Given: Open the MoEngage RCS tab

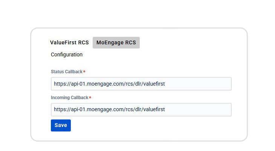Looking at the screenshot, I should click(116, 42).
